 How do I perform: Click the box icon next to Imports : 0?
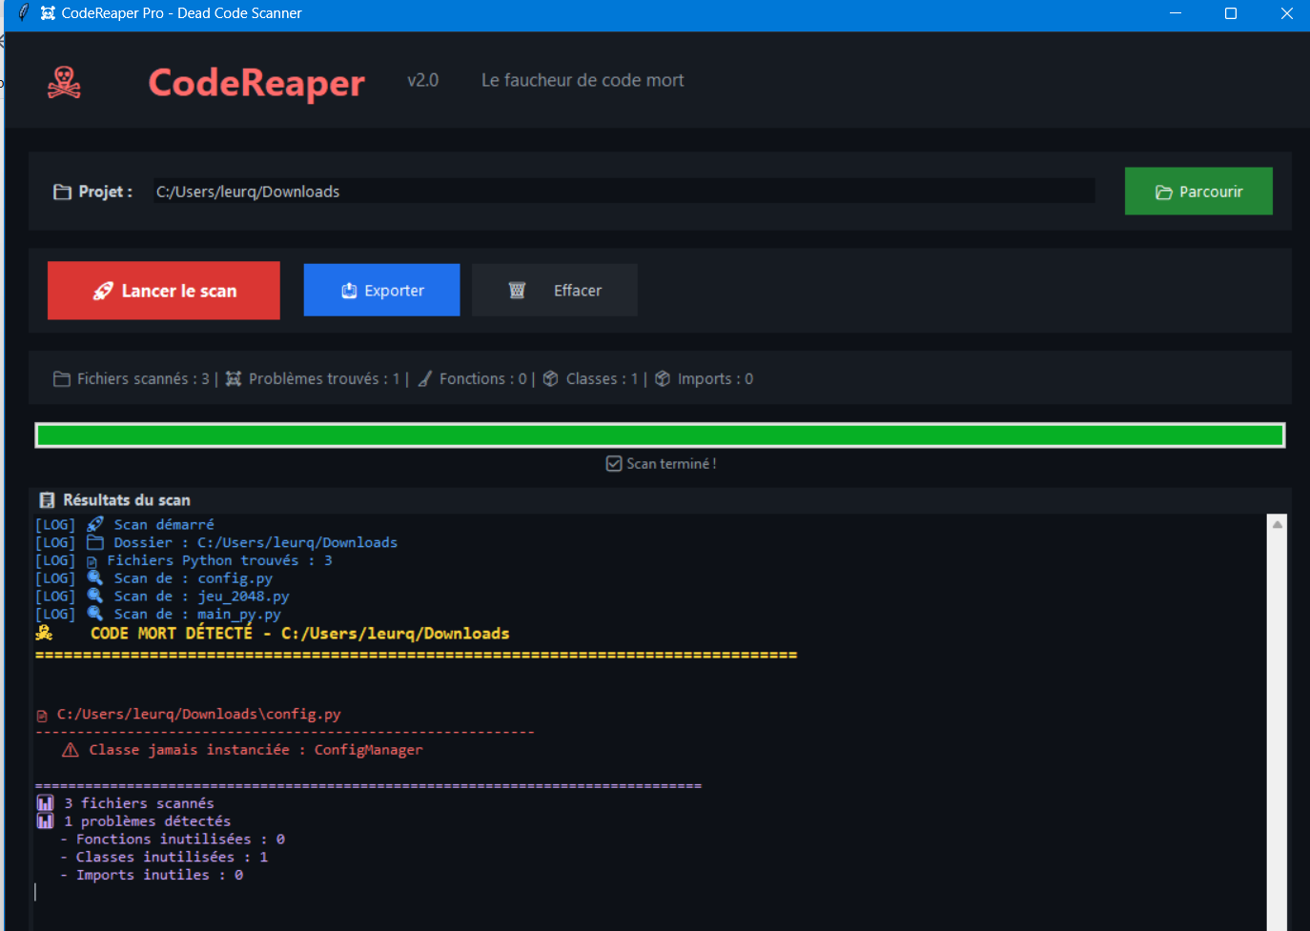tap(663, 379)
